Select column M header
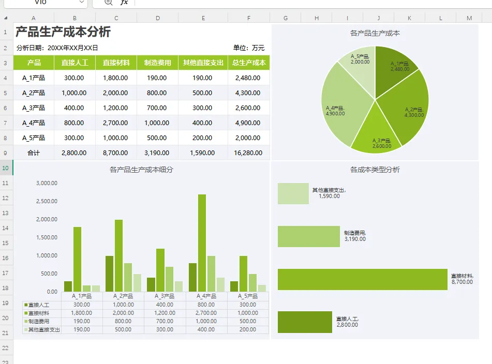Screen dimensions: 492x364 (x=469, y=18)
